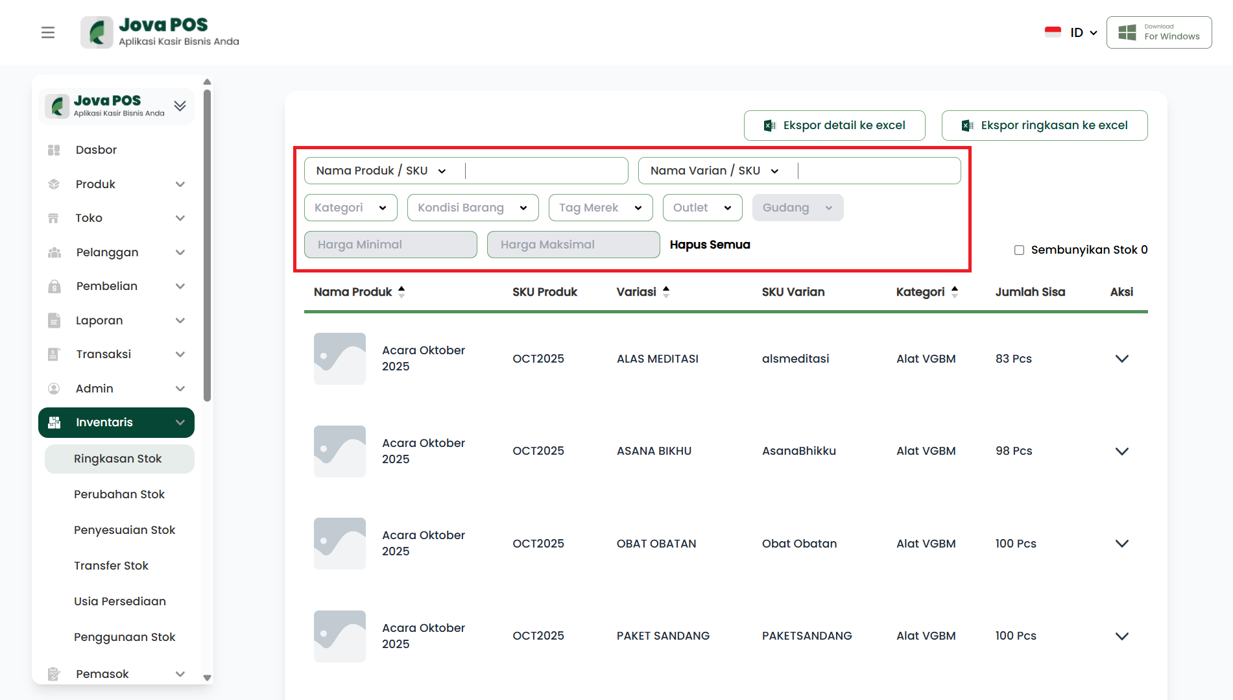Sort table by Nama Produk arrows

[401, 292]
